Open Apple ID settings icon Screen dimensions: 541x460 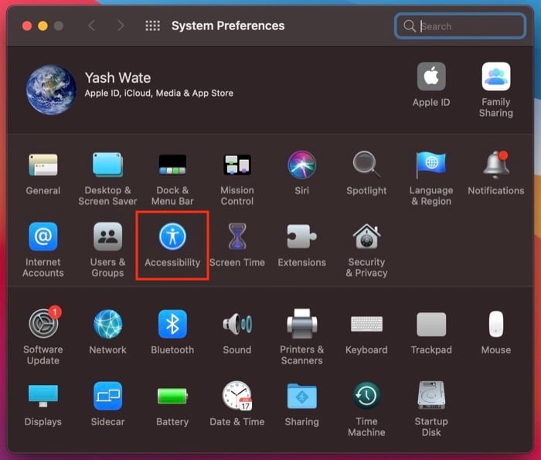tap(431, 77)
